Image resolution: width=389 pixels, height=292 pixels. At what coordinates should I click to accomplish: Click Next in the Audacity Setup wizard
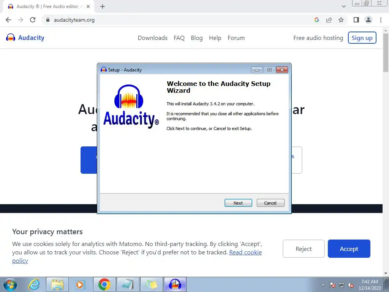click(x=238, y=203)
